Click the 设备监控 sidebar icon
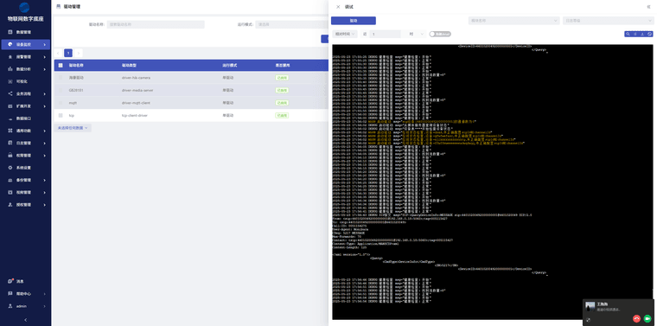Image resolution: width=657 pixels, height=326 pixels. point(10,44)
